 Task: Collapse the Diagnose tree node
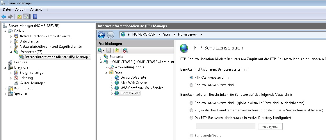[6, 67]
